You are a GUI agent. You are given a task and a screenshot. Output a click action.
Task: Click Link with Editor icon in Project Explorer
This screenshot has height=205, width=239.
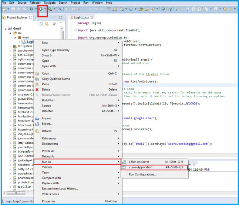(47, 24)
